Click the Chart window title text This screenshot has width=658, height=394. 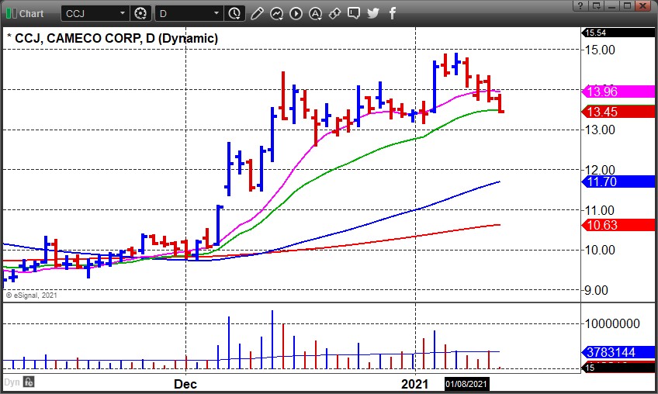pos(31,13)
